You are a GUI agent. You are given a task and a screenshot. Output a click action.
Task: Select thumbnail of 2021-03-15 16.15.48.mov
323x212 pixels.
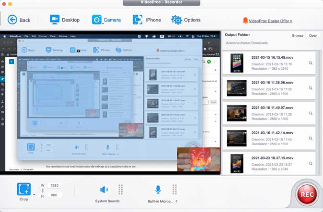click(237, 63)
